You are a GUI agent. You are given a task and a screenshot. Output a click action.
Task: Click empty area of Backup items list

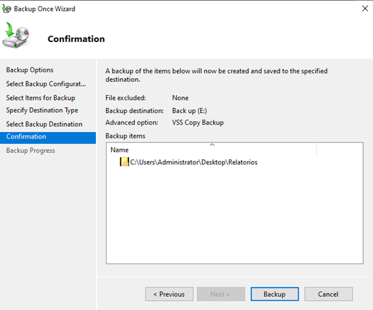(235, 214)
